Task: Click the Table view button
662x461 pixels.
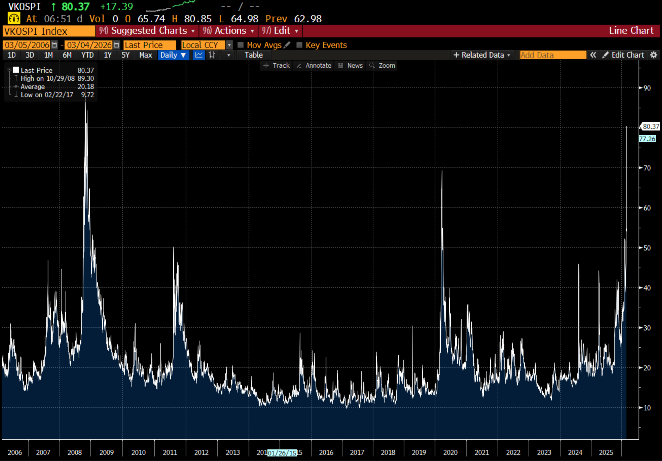Action: coord(254,55)
